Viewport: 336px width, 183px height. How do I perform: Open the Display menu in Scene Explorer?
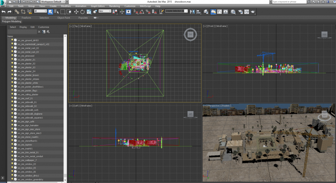click(23, 27)
